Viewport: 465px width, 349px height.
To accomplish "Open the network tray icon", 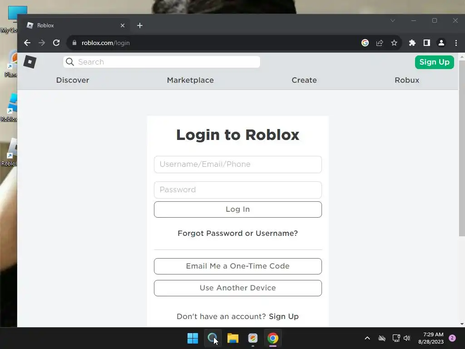I will point(396,338).
